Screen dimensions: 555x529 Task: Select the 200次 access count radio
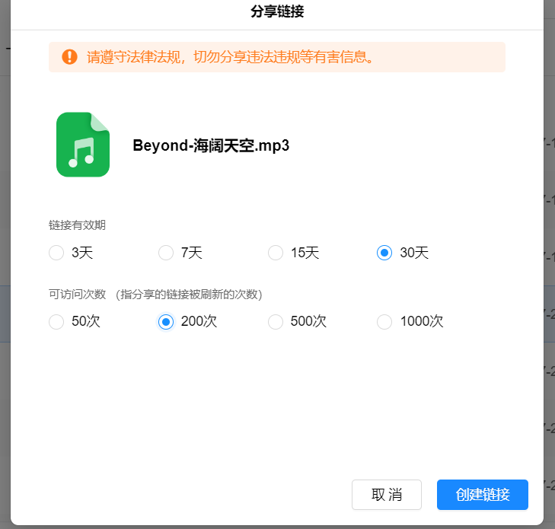point(166,322)
